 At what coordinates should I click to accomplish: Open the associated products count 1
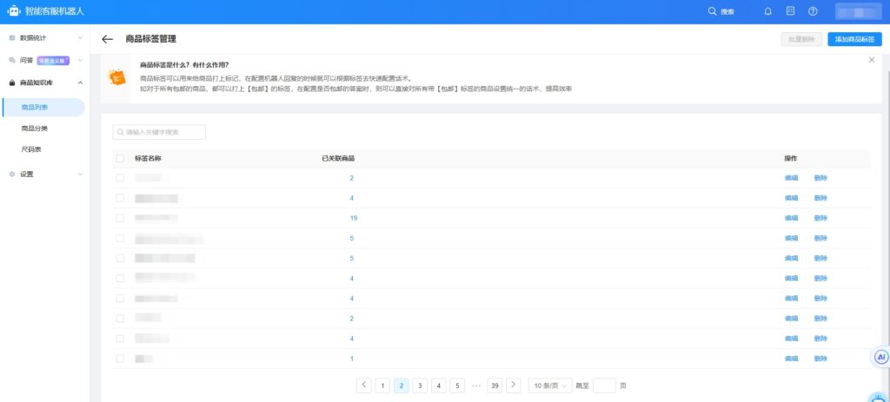click(351, 359)
